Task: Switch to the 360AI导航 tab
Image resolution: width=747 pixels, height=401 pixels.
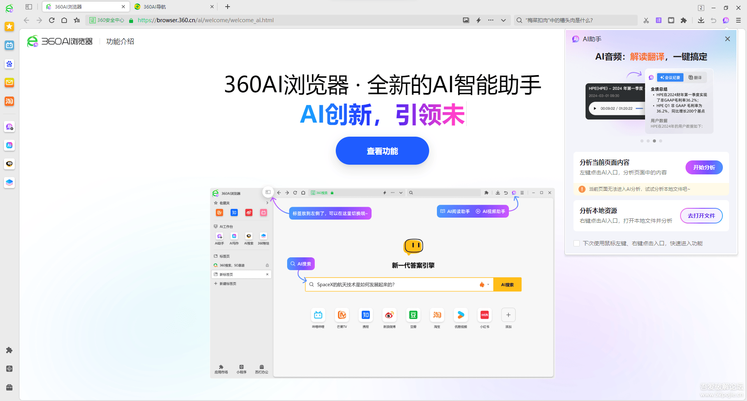Action: [174, 7]
